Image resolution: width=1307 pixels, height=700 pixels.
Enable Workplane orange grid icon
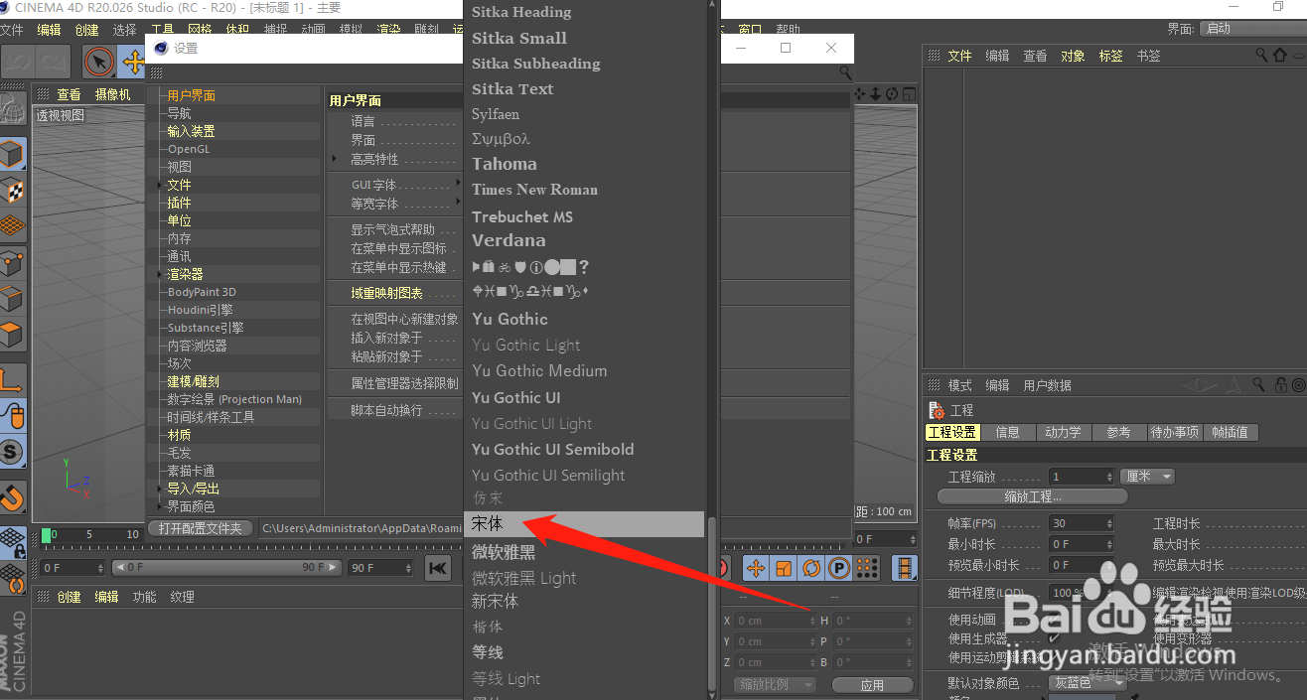pyautogui.click(x=12, y=226)
